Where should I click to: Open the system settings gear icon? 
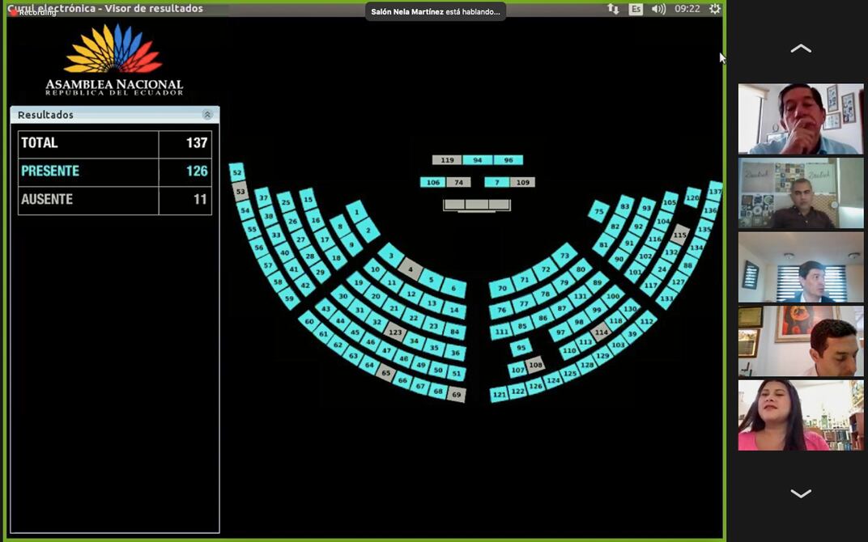pos(714,9)
